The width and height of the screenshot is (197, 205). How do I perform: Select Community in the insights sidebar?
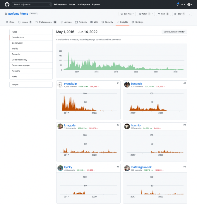point(31,43)
